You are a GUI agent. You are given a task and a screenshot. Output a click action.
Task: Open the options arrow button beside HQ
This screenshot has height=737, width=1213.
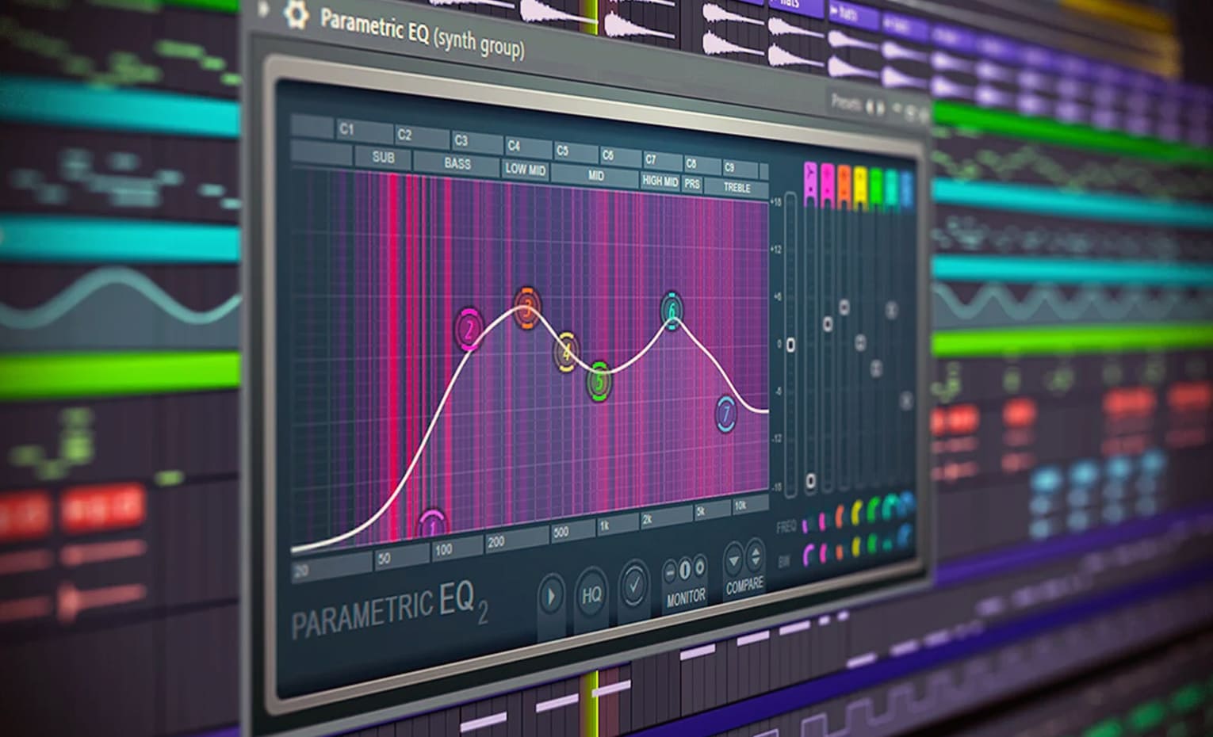click(x=551, y=596)
